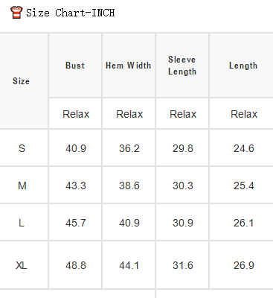Click the Relax label under Bust
Image resolution: width=273 pixels, height=298 pixels.
(76, 114)
